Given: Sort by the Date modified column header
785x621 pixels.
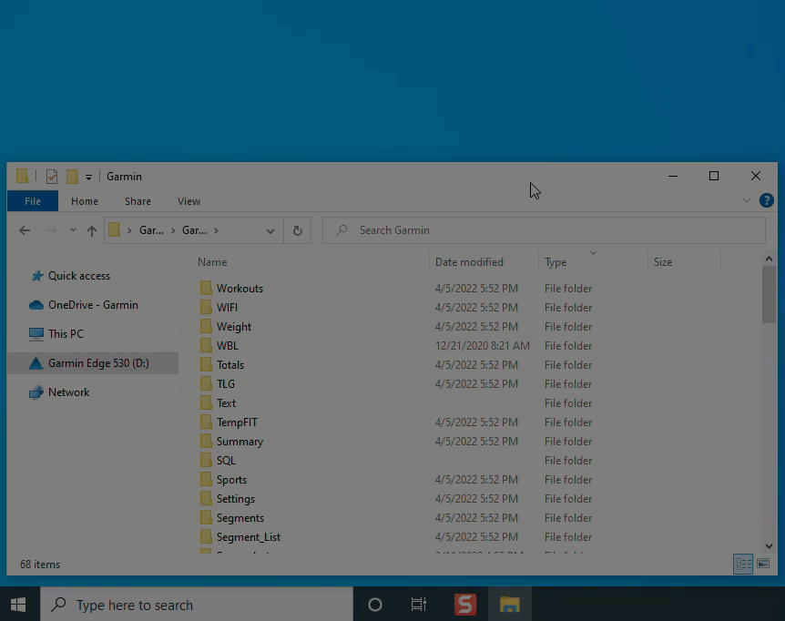Looking at the screenshot, I should point(469,262).
